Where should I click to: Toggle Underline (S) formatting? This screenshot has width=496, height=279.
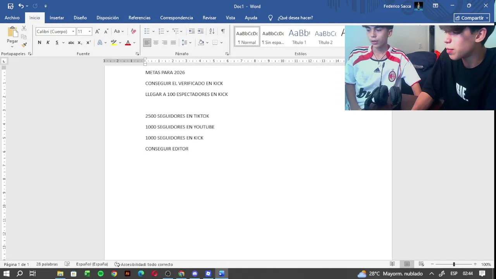pyautogui.click(x=57, y=43)
